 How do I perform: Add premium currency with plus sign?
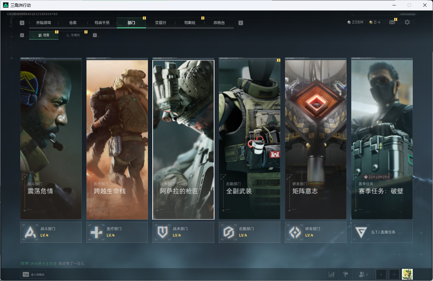tap(379, 22)
